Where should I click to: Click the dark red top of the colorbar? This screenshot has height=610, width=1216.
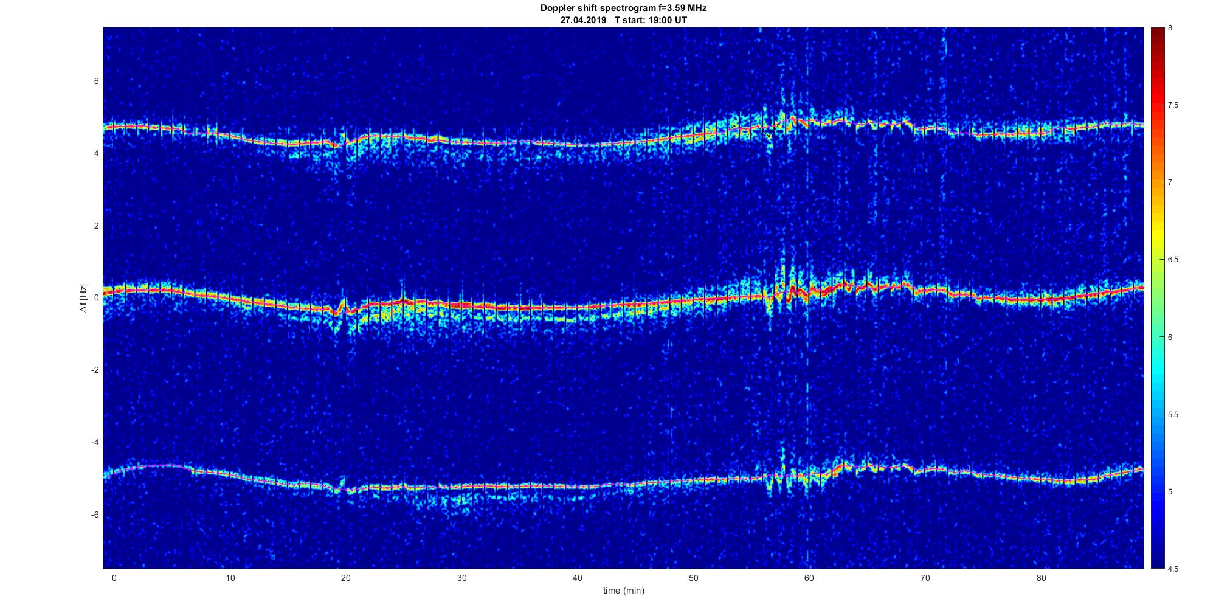[1157, 36]
